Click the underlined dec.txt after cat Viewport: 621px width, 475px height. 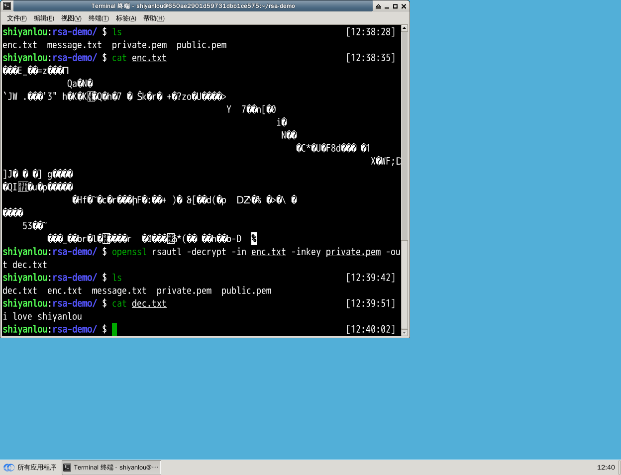coord(149,303)
